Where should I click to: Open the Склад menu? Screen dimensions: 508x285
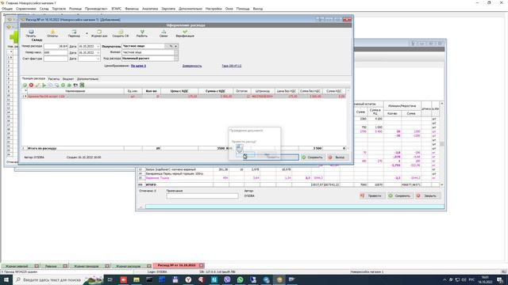(x=44, y=9)
